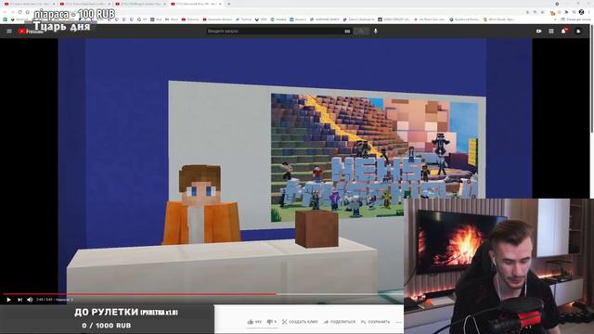The height and width of the screenshot is (334, 594).
Task: Start voice search with microphone
Action: [375, 31]
